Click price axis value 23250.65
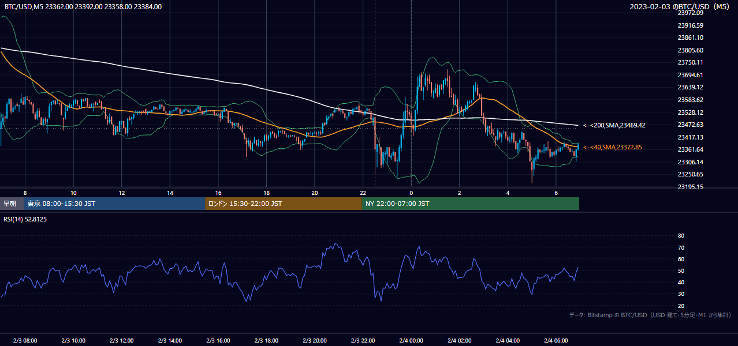Viewport: 738px width, 346px height. [x=690, y=174]
